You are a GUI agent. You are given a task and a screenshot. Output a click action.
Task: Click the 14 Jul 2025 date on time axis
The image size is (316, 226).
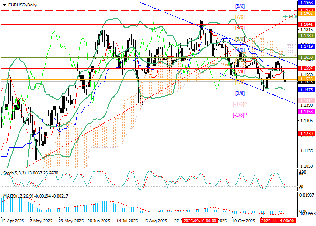(x=127, y=221)
